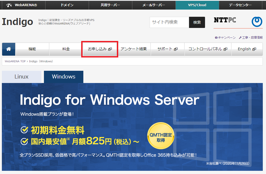Click the ※当社調べ (2020年11月26日) note
The width and height of the screenshot is (266, 174).
(228, 163)
